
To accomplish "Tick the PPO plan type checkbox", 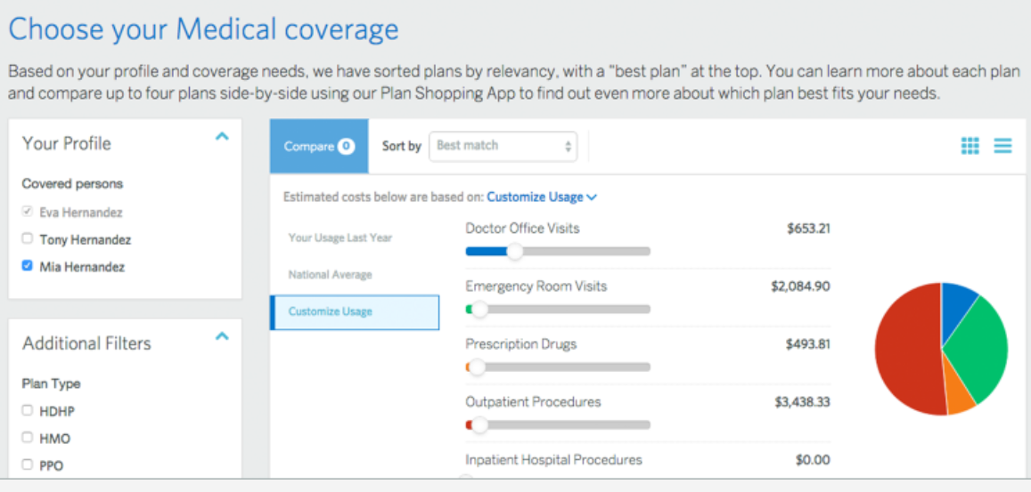I will (28, 464).
